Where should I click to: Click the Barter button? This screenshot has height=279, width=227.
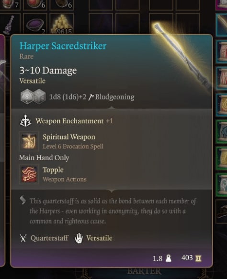(144, 271)
